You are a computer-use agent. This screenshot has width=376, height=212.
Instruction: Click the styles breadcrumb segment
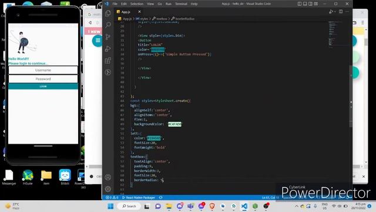pos(142,18)
